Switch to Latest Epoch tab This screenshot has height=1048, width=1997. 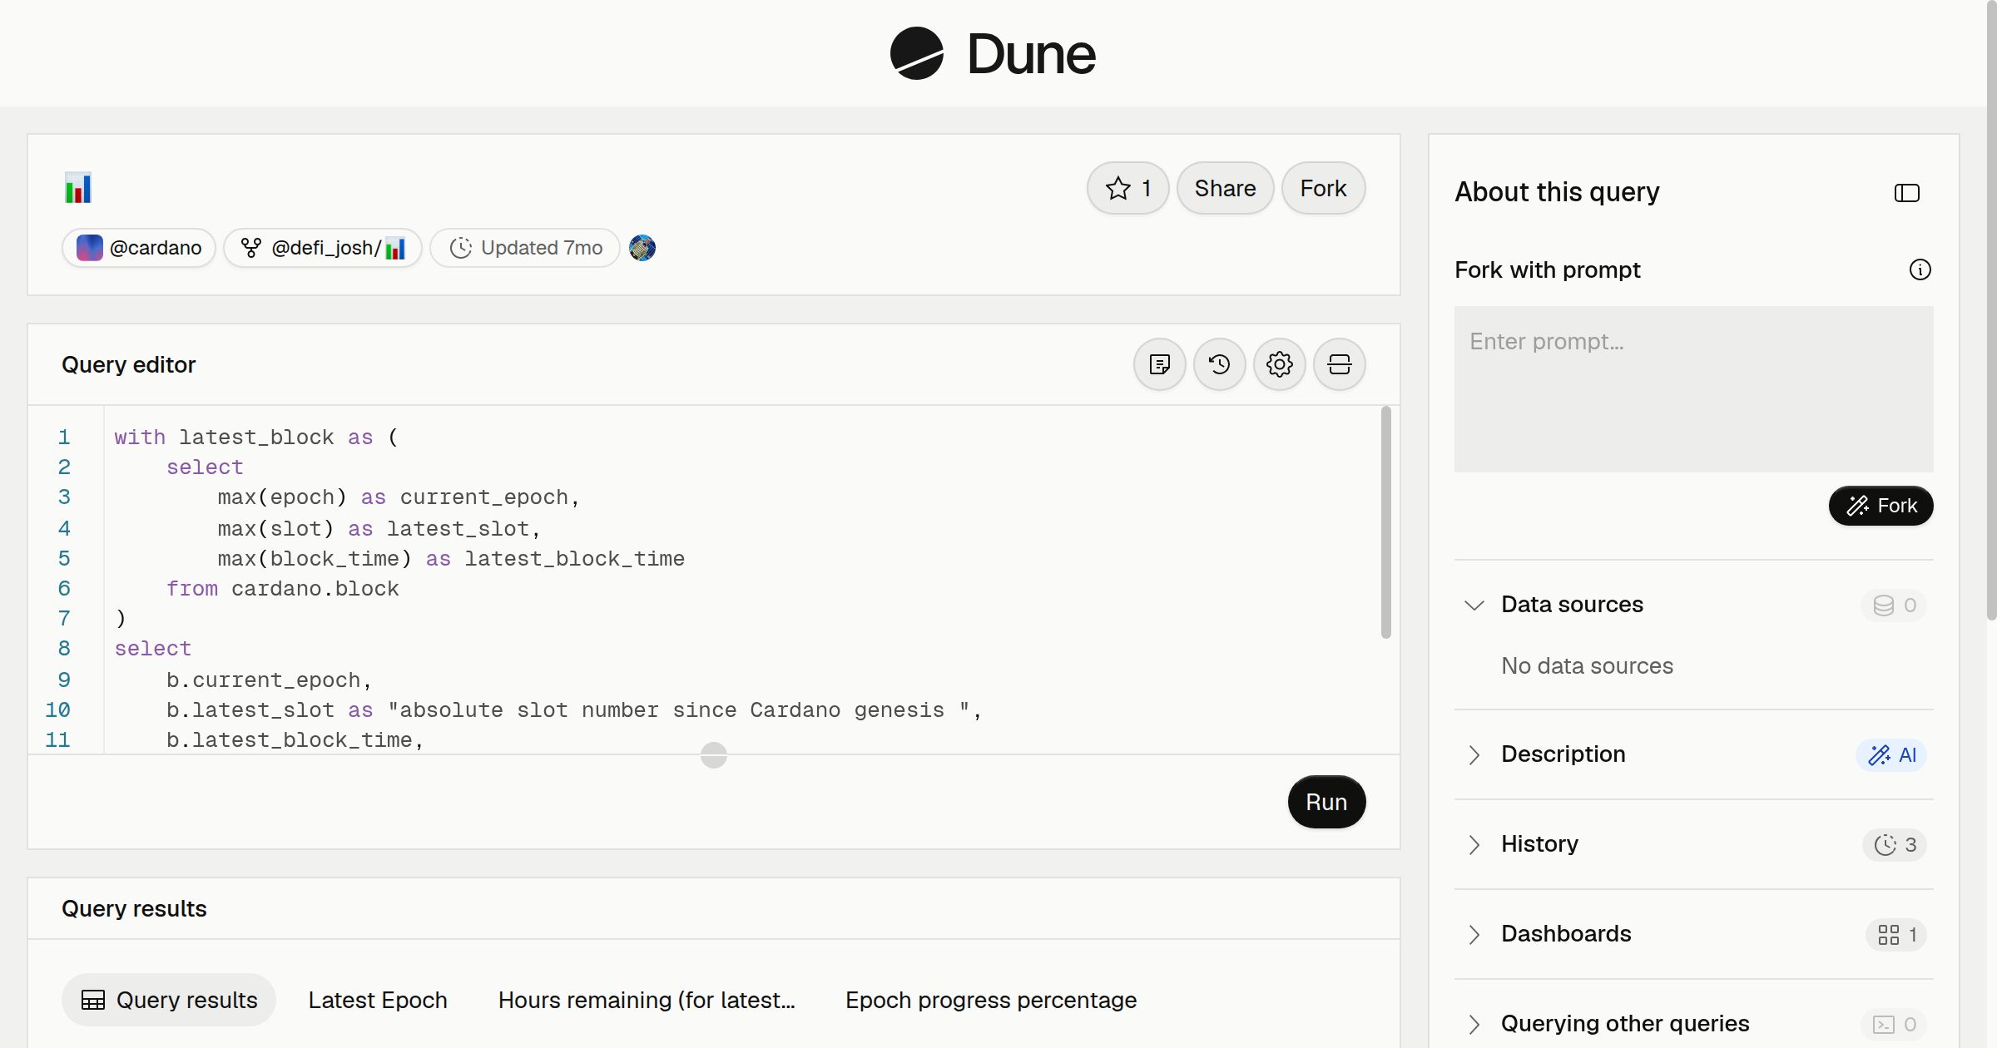click(x=378, y=1000)
